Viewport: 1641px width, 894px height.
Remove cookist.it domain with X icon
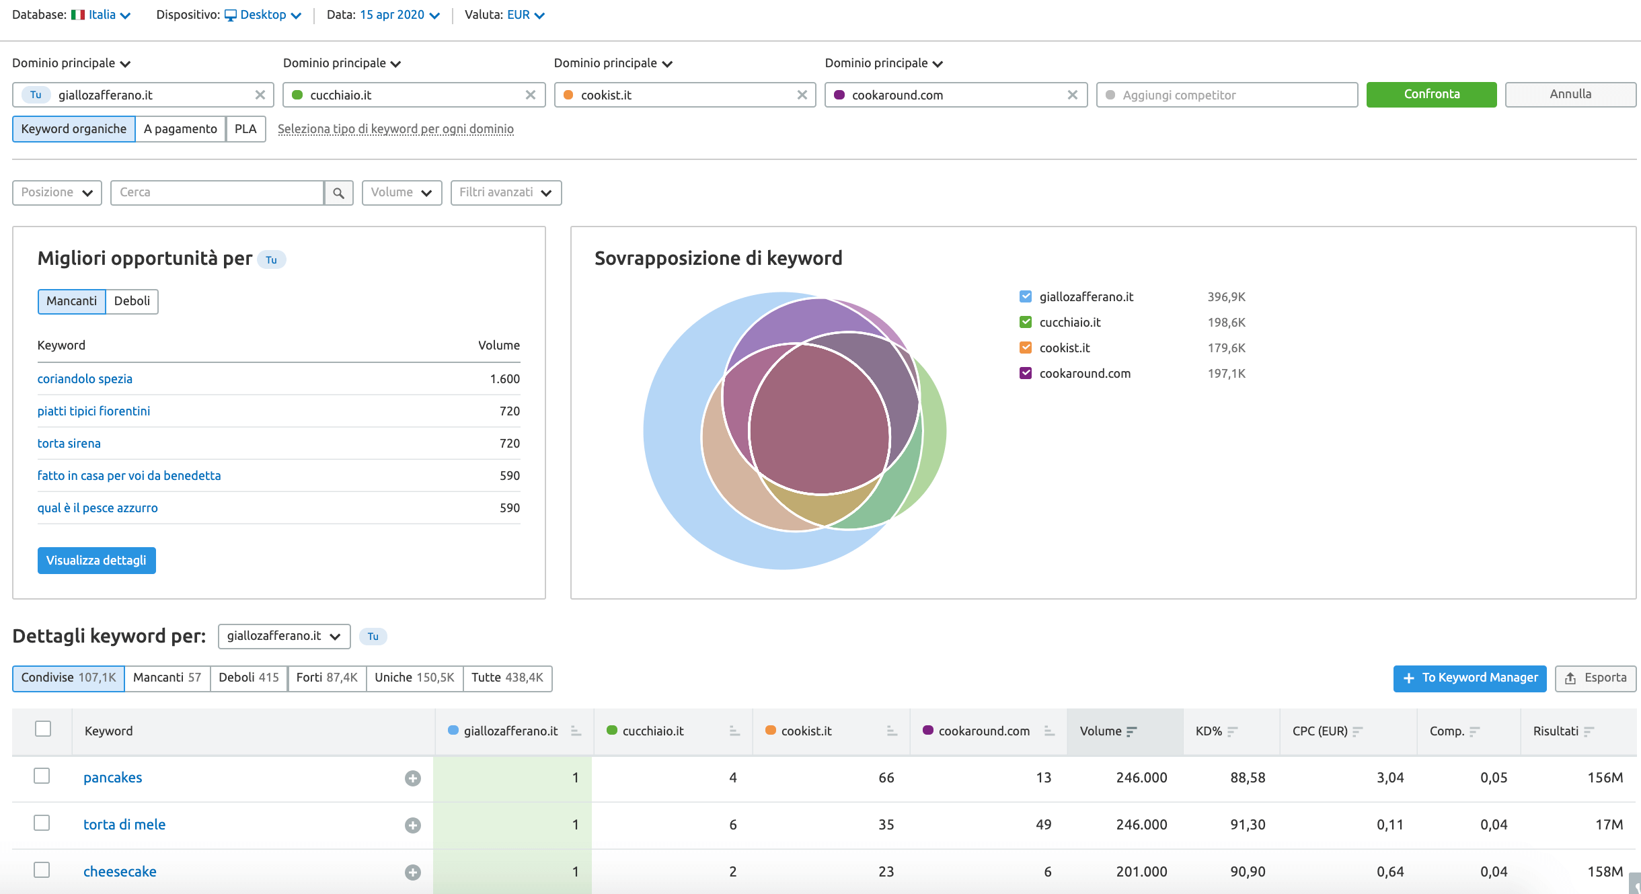[802, 95]
